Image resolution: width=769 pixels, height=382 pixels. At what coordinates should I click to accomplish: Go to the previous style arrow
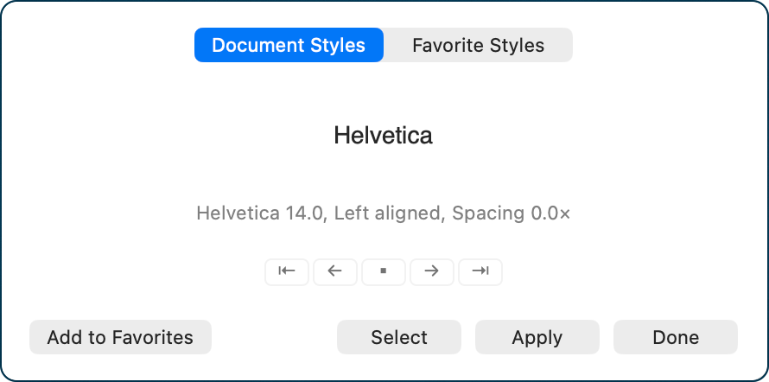pyautogui.click(x=335, y=271)
